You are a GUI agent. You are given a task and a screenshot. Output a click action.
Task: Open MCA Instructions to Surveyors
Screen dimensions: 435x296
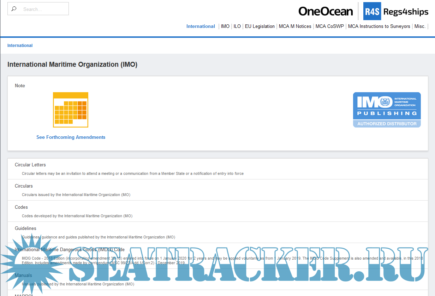(x=379, y=26)
